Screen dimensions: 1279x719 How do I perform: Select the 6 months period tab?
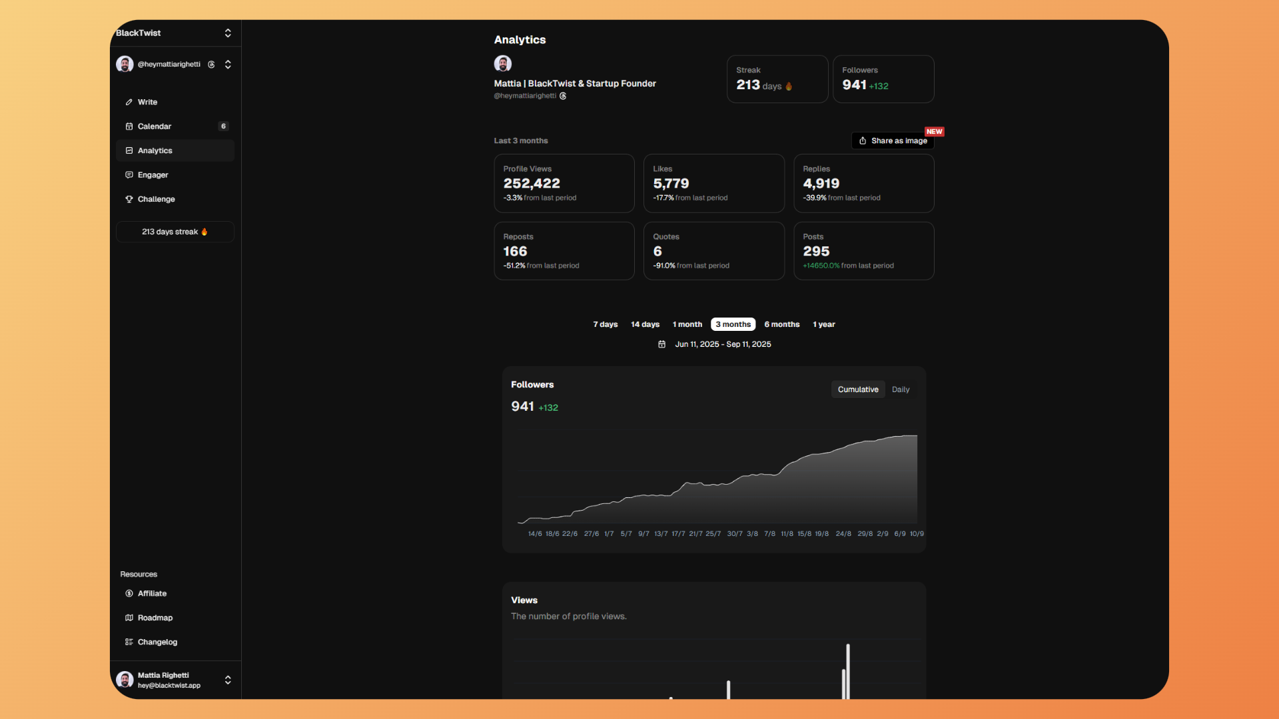point(782,325)
